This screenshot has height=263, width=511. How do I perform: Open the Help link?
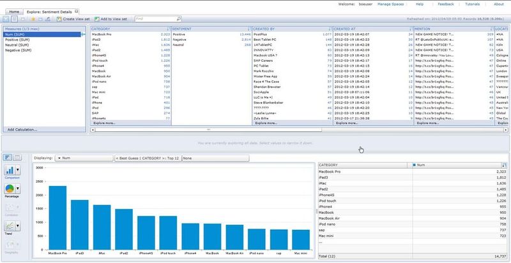(420, 4)
